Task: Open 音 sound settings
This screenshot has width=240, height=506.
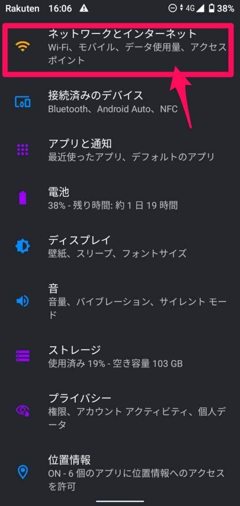Action: 120,301
